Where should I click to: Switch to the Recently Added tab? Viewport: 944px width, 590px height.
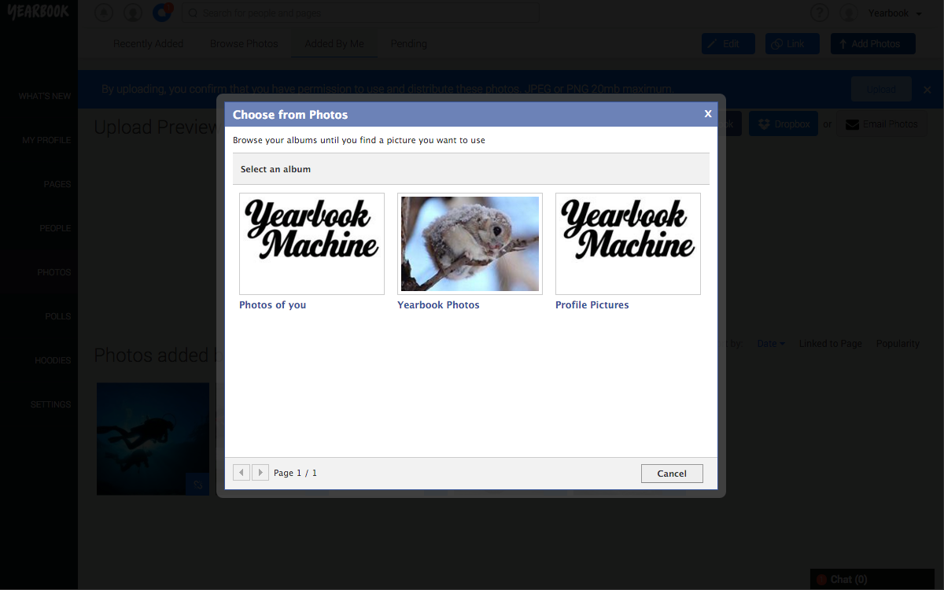[x=148, y=44]
